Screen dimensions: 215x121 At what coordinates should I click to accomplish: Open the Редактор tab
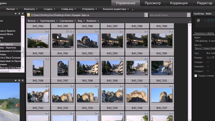205,3
